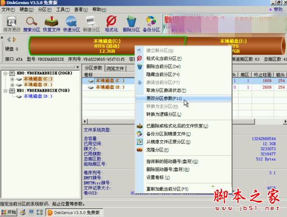Screen dimensions: 287x217
Task: Click the 删除当前分区 bin icon in menu
Action: 140,67
